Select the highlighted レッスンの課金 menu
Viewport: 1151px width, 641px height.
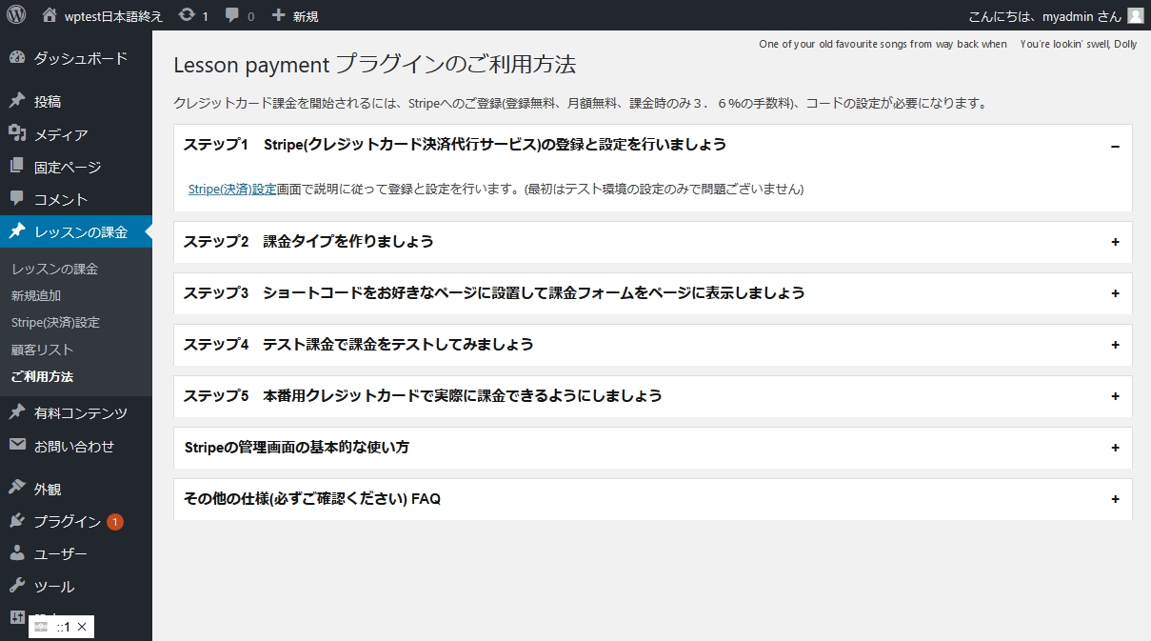(x=76, y=231)
